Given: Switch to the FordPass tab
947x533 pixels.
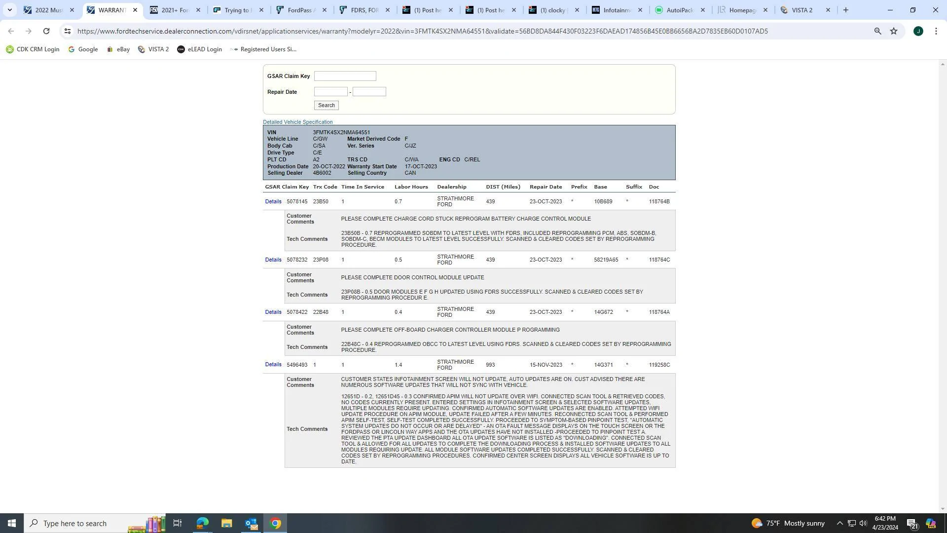Looking at the screenshot, I should tap(301, 10).
